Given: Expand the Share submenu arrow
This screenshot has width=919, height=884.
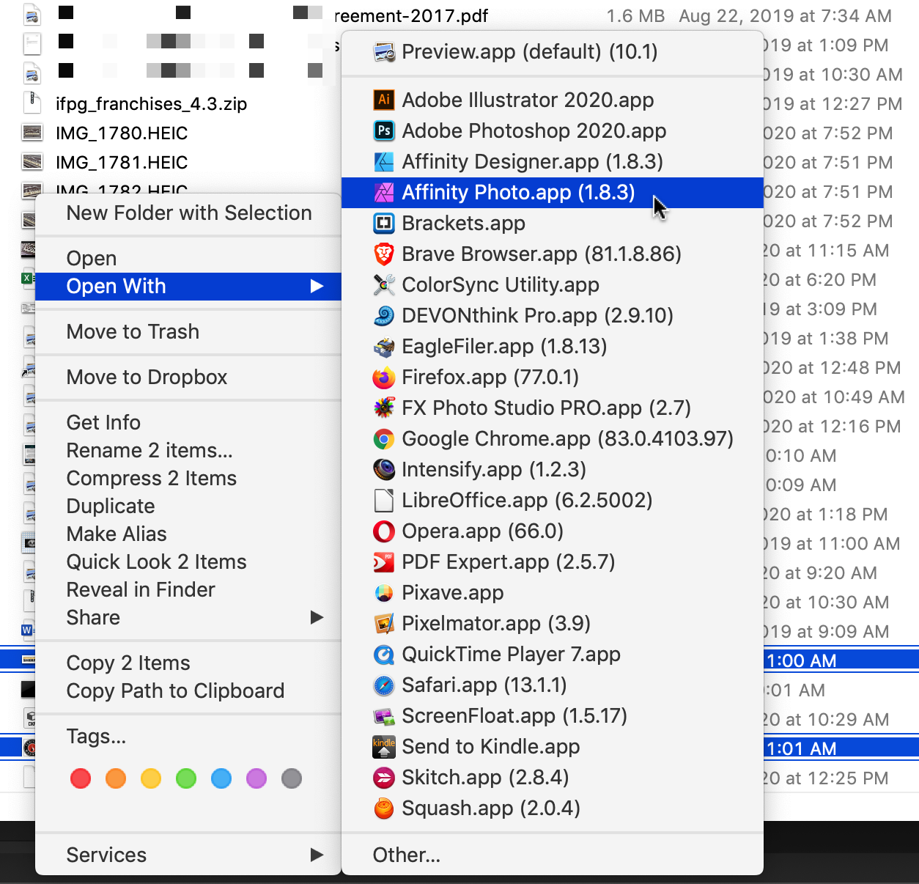Looking at the screenshot, I should [x=317, y=618].
